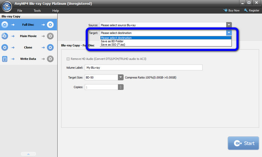
Task: Collapse the Target dropdown arrow
Action: click(229, 33)
